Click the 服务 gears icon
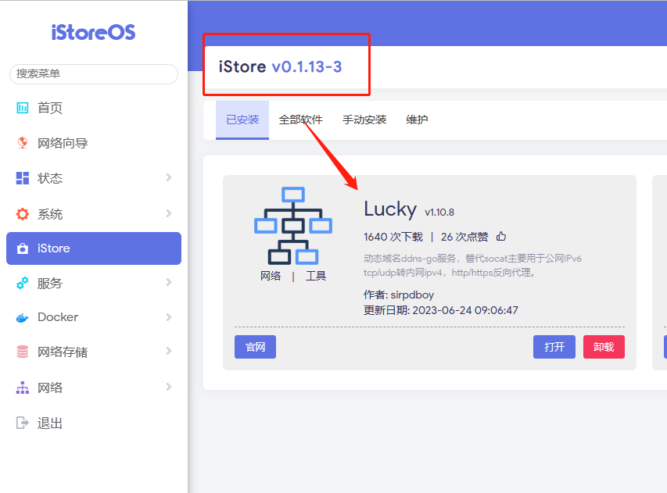The height and width of the screenshot is (493, 667). click(22, 283)
